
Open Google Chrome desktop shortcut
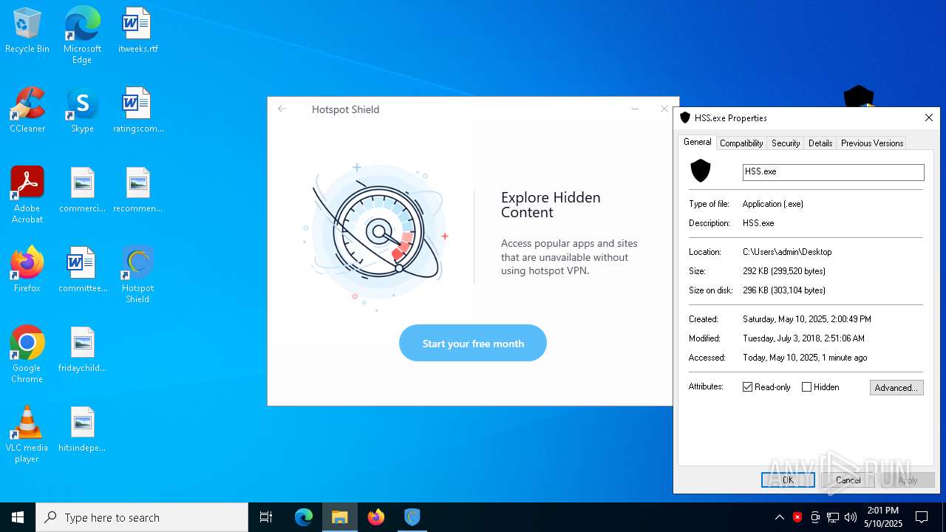(x=27, y=355)
